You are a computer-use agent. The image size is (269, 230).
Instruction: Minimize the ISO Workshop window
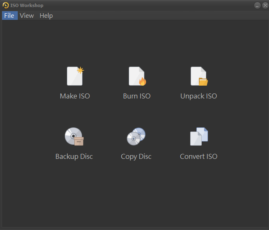point(257,5)
